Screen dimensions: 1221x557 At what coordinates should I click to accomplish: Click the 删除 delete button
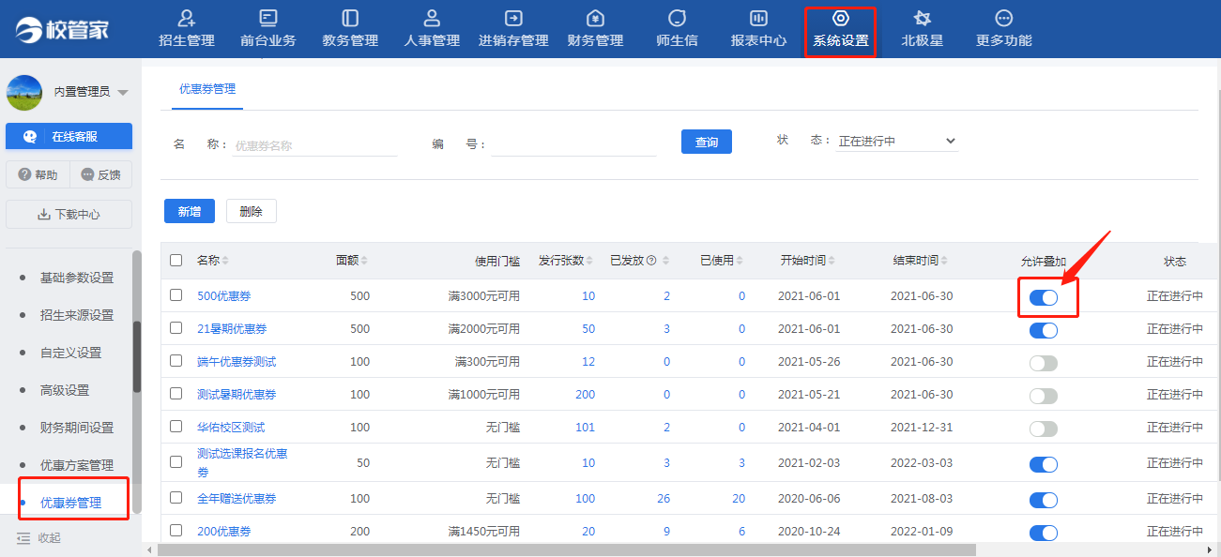click(252, 211)
